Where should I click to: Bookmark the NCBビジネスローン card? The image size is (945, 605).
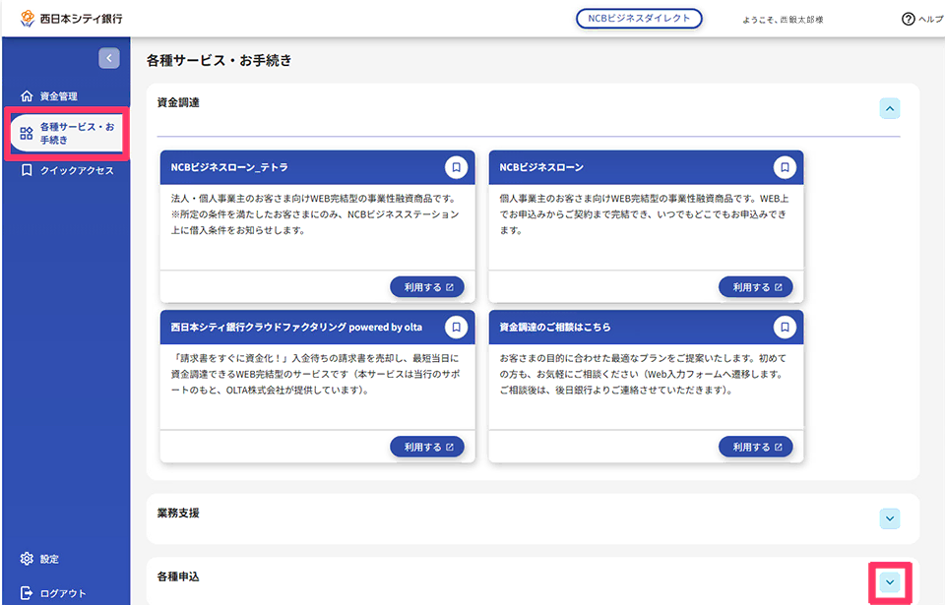click(x=785, y=167)
